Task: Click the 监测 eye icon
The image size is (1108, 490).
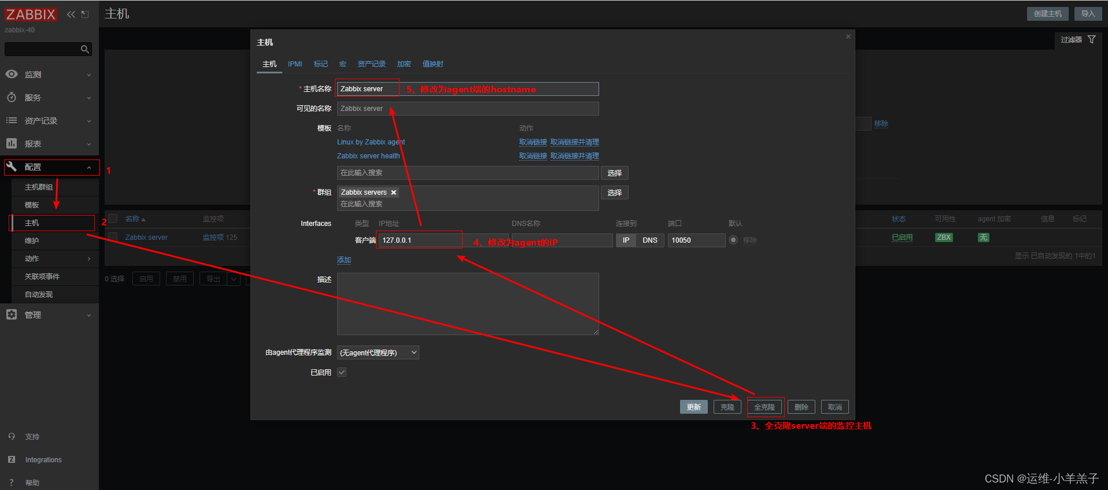Action: (12, 74)
